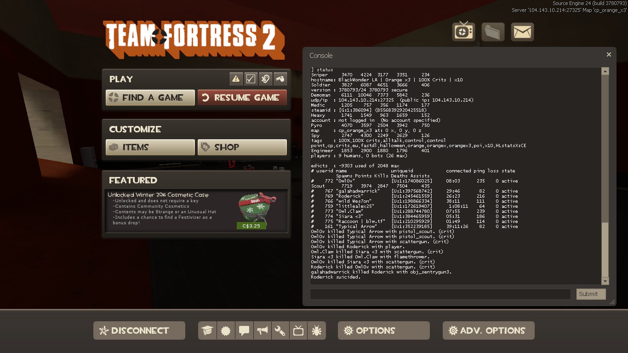
Task: Click the TV icon in bottom bar
Action: pos(298,330)
